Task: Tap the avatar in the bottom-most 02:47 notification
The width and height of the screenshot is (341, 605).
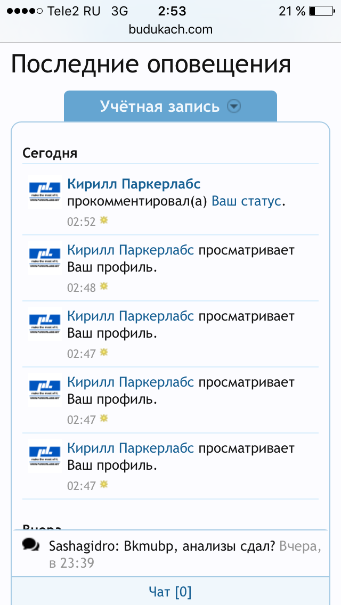Action: 44,456
